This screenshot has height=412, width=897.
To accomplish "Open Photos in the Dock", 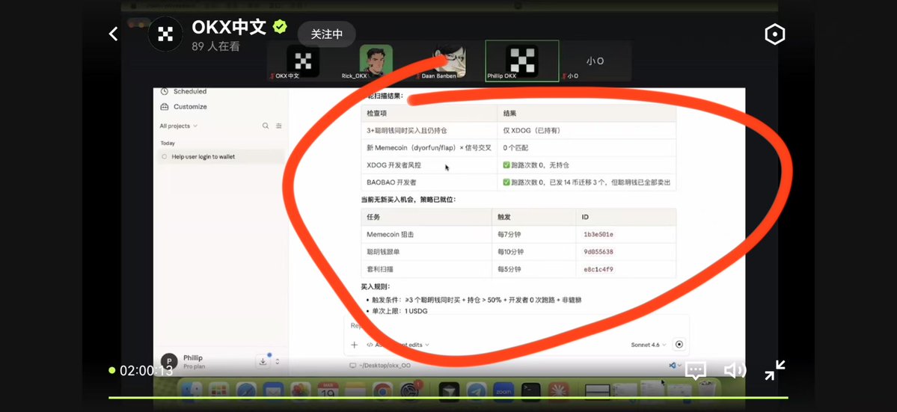I will coord(301,391).
